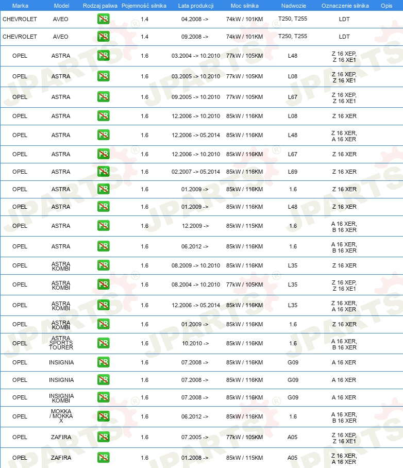Select the INSIGNIA KOMBI model cell
Image resolution: width=403 pixels, height=468 pixels.
61,398
